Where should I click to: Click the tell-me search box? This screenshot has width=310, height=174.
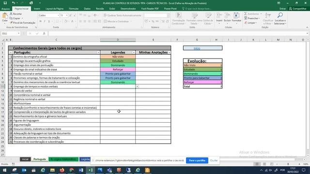(197, 9)
